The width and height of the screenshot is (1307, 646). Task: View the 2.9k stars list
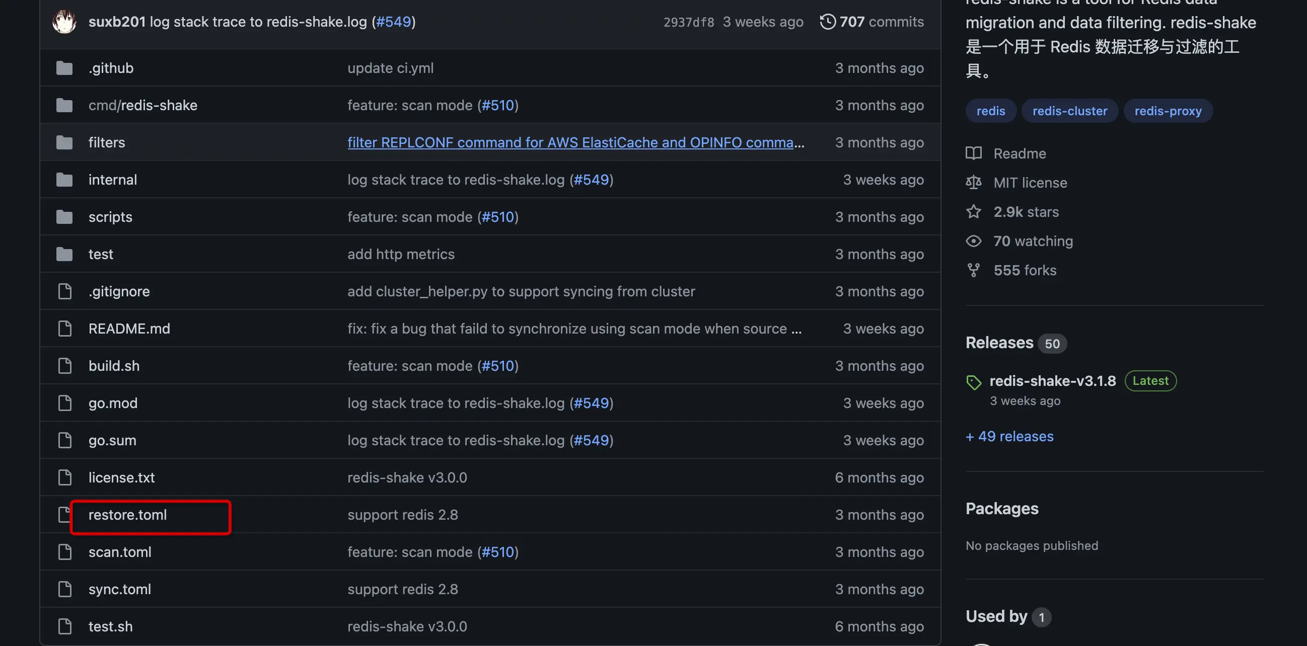(1026, 212)
